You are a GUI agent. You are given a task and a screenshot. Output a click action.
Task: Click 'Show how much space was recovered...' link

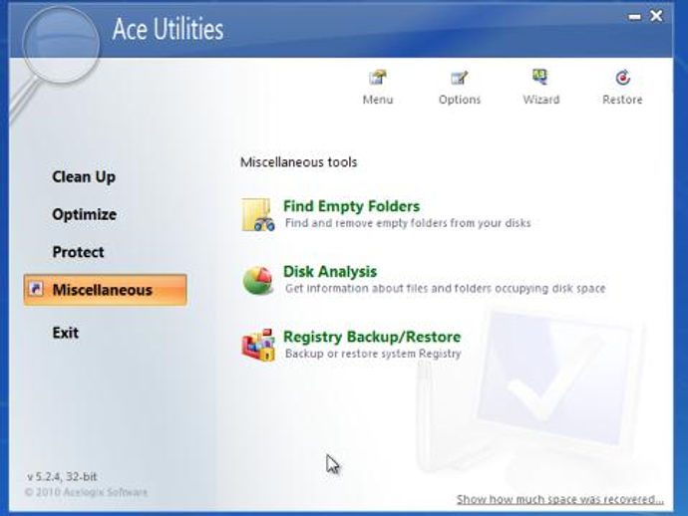pos(560,499)
